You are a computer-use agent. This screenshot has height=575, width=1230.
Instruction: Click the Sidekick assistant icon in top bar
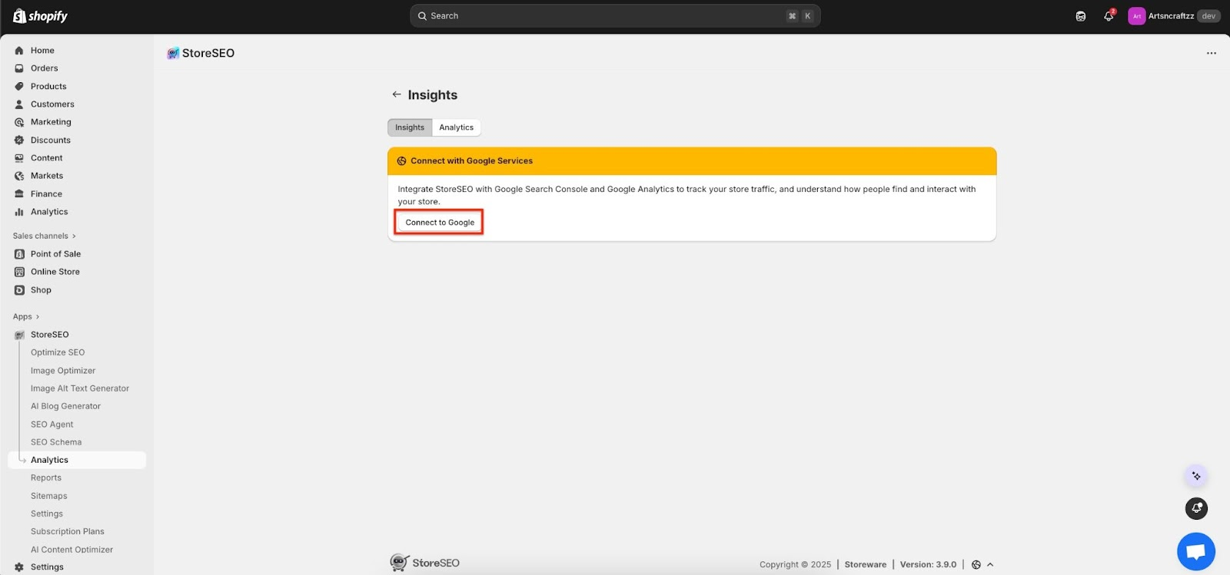pyautogui.click(x=1081, y=16)
